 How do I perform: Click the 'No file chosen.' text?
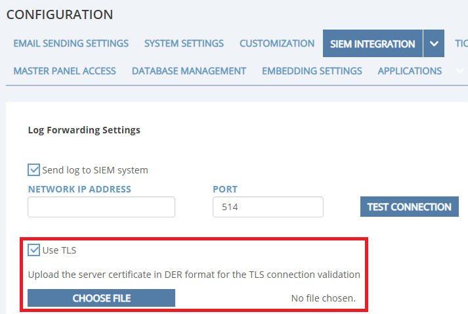323,298
